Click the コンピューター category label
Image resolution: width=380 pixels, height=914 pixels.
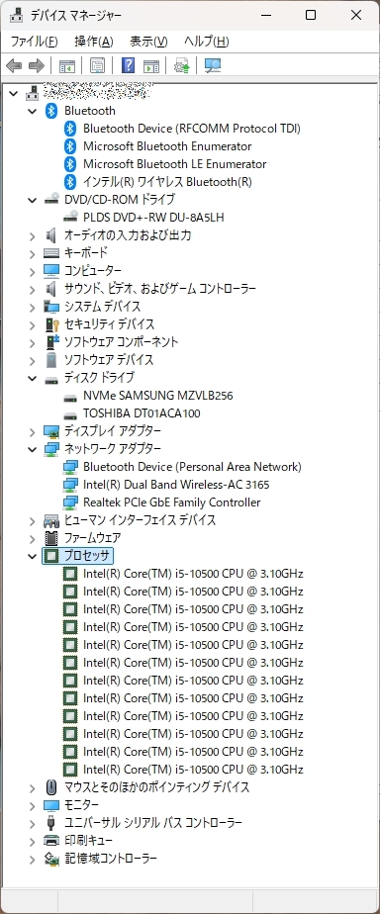pos(93,271)
